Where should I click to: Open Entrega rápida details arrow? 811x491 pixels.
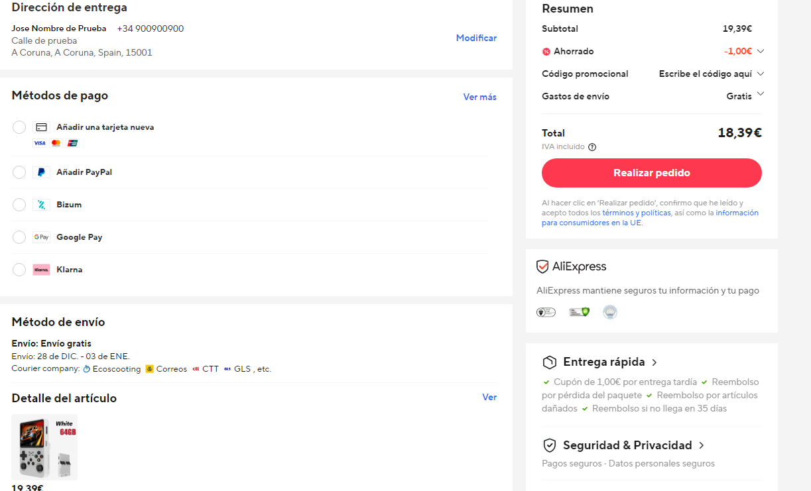(x=655, y=362)
